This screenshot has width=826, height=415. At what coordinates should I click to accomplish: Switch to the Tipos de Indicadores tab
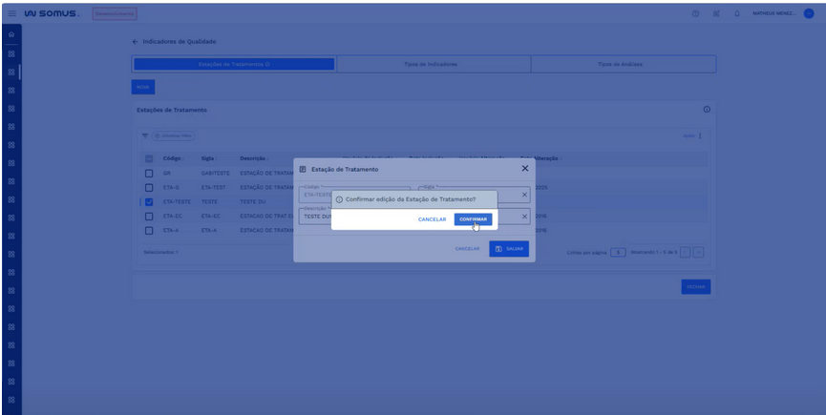[432, 64]
